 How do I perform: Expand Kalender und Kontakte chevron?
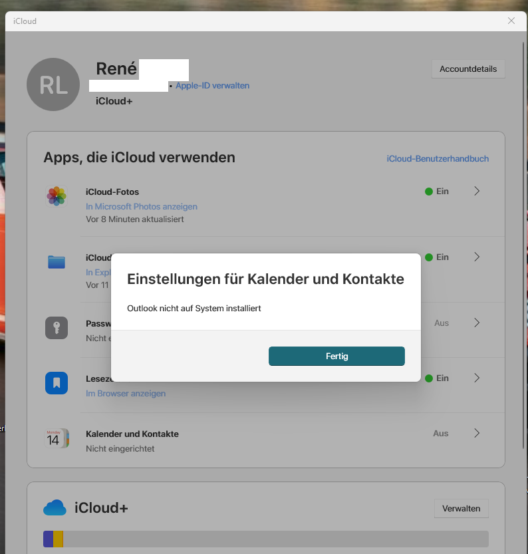point(477,433)
